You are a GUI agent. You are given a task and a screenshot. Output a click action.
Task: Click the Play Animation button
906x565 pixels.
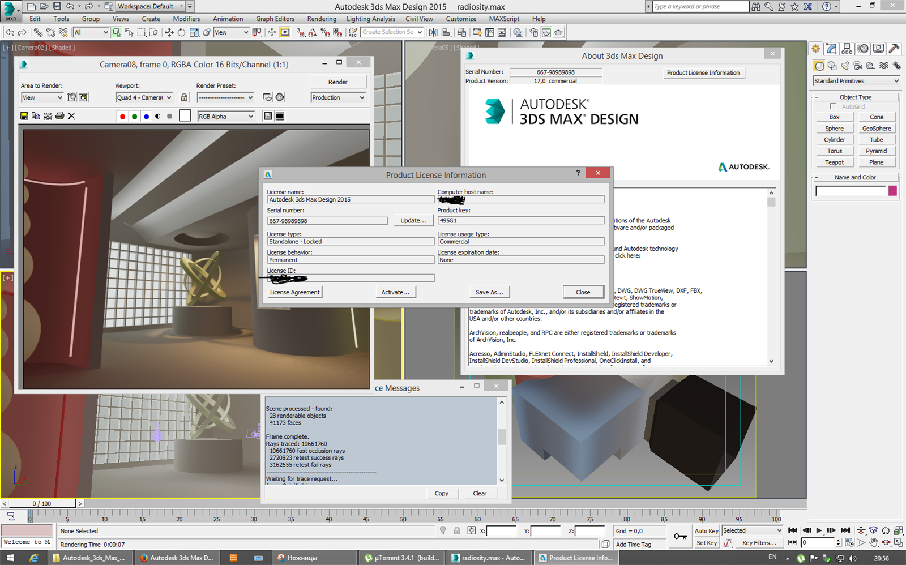point(819,530)
